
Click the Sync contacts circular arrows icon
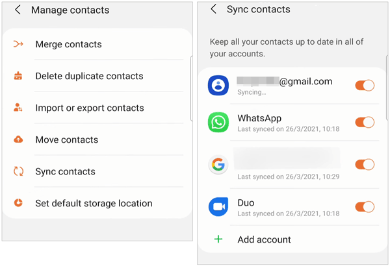pos(18,171)
